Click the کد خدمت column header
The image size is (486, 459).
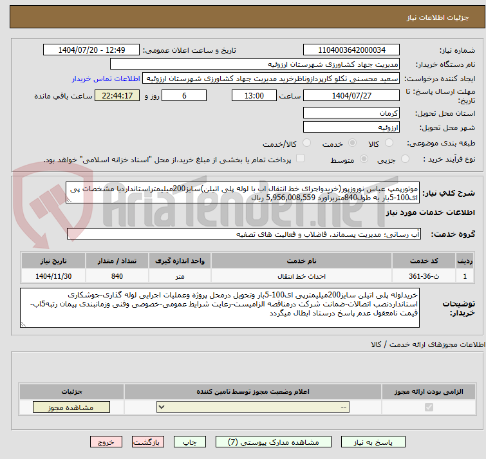tap(424, 261)
